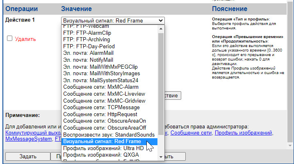Pick Эл. почта: NotifyMail option

pos(109,60)
